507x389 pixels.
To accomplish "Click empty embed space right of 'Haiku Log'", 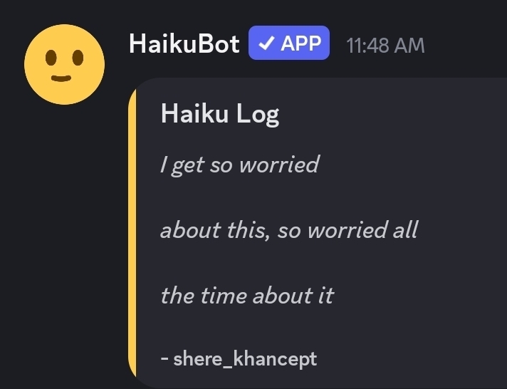I will [392, 114].
